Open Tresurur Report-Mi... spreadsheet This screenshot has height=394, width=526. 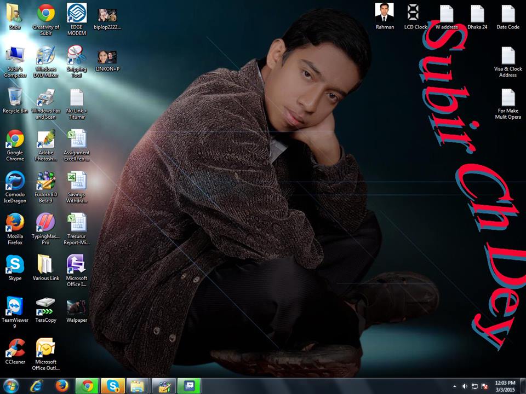click(77, 229)
